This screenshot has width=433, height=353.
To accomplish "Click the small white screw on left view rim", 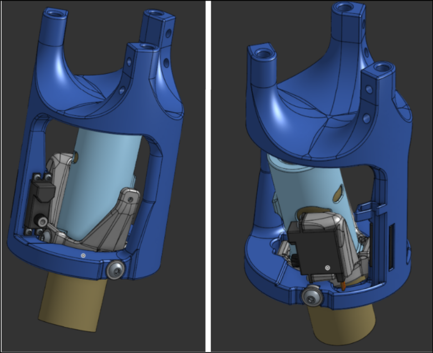I will click(x=83, y=255).
